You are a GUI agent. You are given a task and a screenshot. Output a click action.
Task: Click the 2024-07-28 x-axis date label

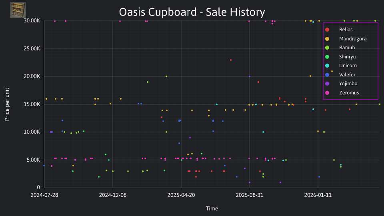point(44,195)
